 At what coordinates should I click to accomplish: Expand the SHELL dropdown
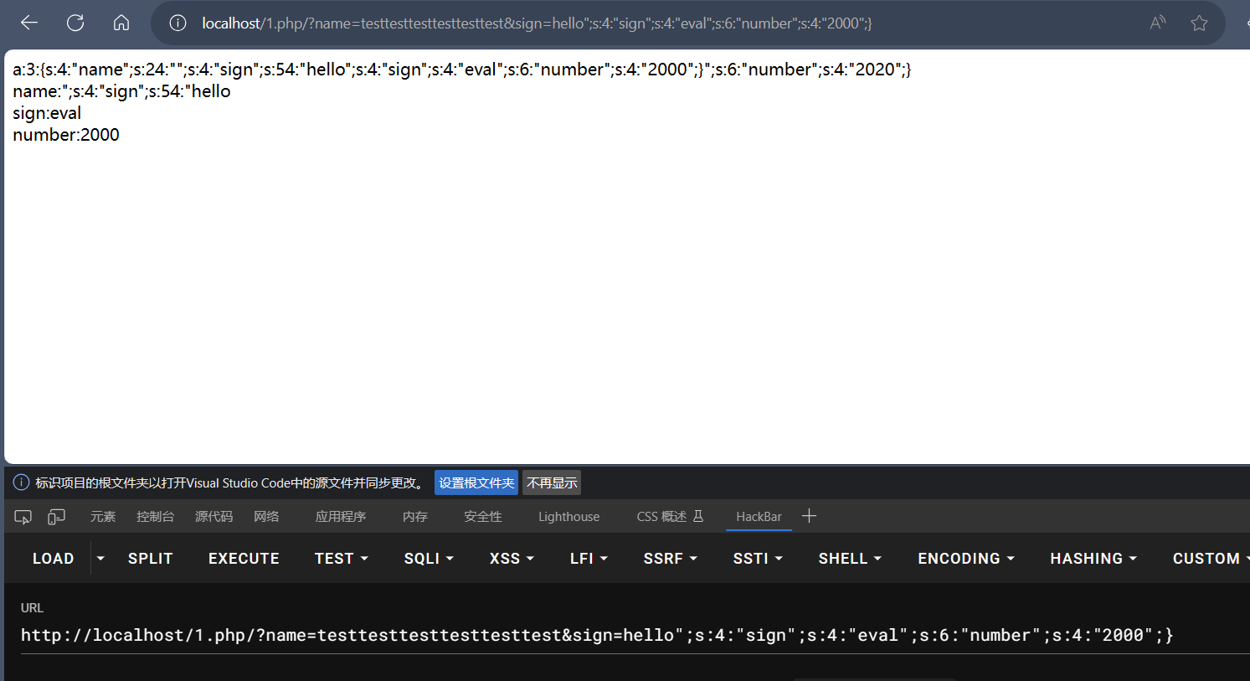tap(850, 559)
